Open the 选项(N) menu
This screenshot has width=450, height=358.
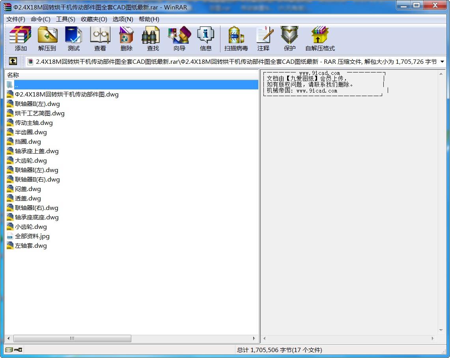(x=123, y=19)
